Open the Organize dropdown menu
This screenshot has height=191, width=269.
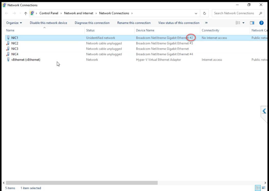[14, 23]
